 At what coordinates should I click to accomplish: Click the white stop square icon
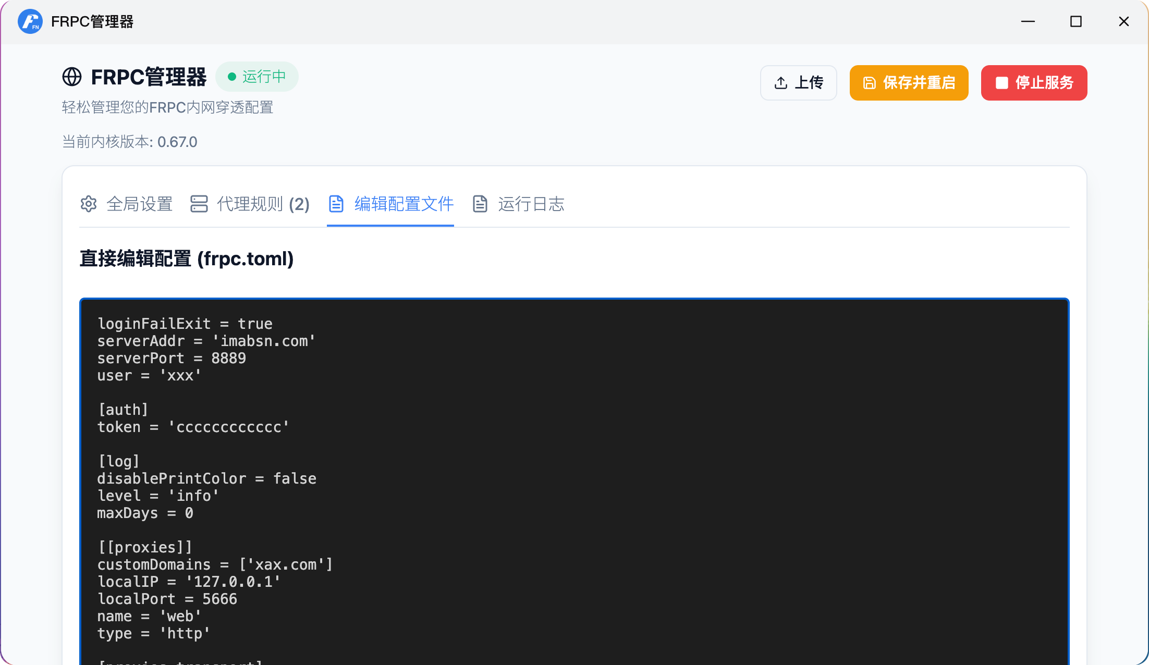1001,83
